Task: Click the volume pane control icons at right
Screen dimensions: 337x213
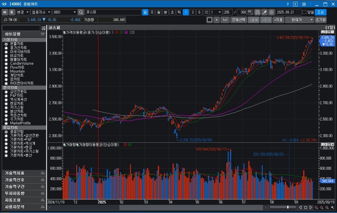Action: tap(327, 145)
